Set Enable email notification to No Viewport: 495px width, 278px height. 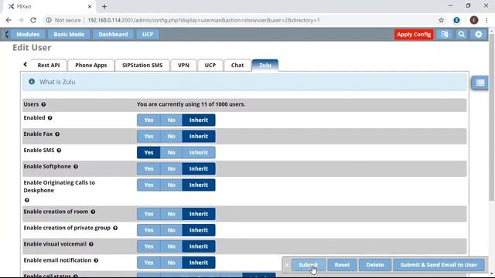(x=171, y=263)
